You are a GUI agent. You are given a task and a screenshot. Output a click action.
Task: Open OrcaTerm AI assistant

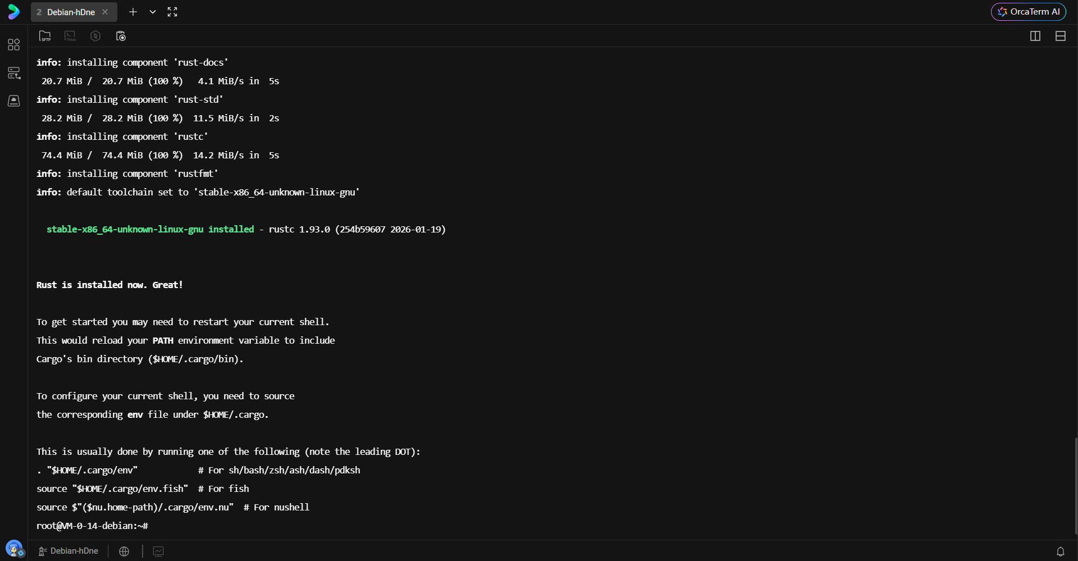click(x=1028, y=11)
